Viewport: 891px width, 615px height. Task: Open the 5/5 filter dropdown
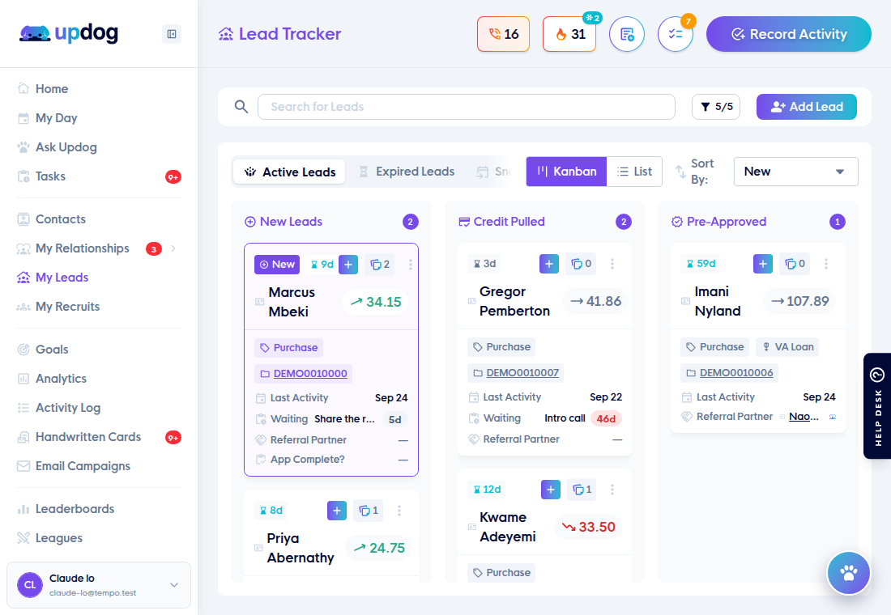716,107
